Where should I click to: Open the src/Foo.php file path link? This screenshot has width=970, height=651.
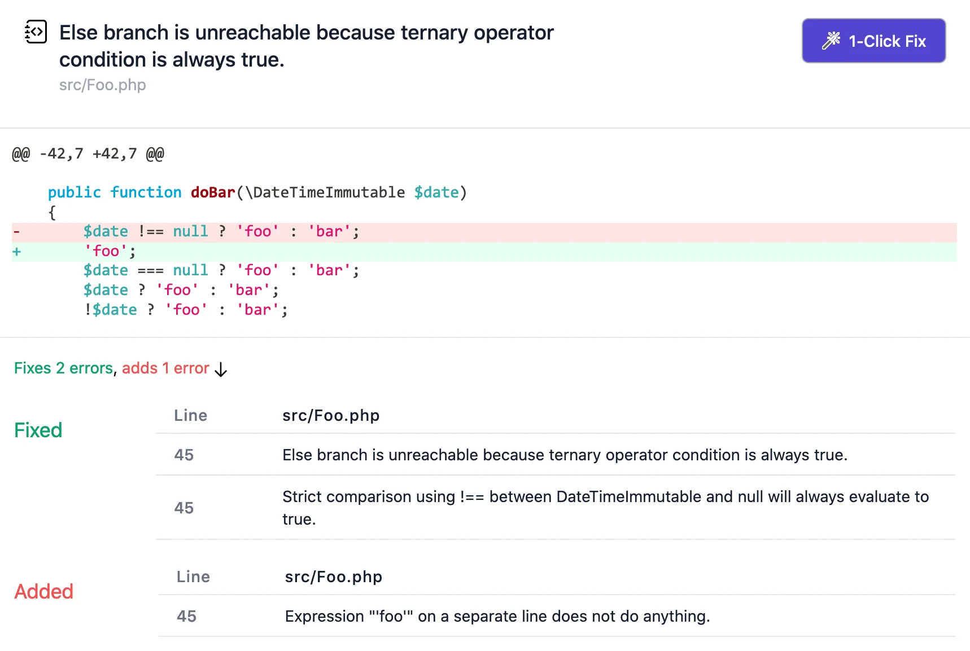point(102,85)
